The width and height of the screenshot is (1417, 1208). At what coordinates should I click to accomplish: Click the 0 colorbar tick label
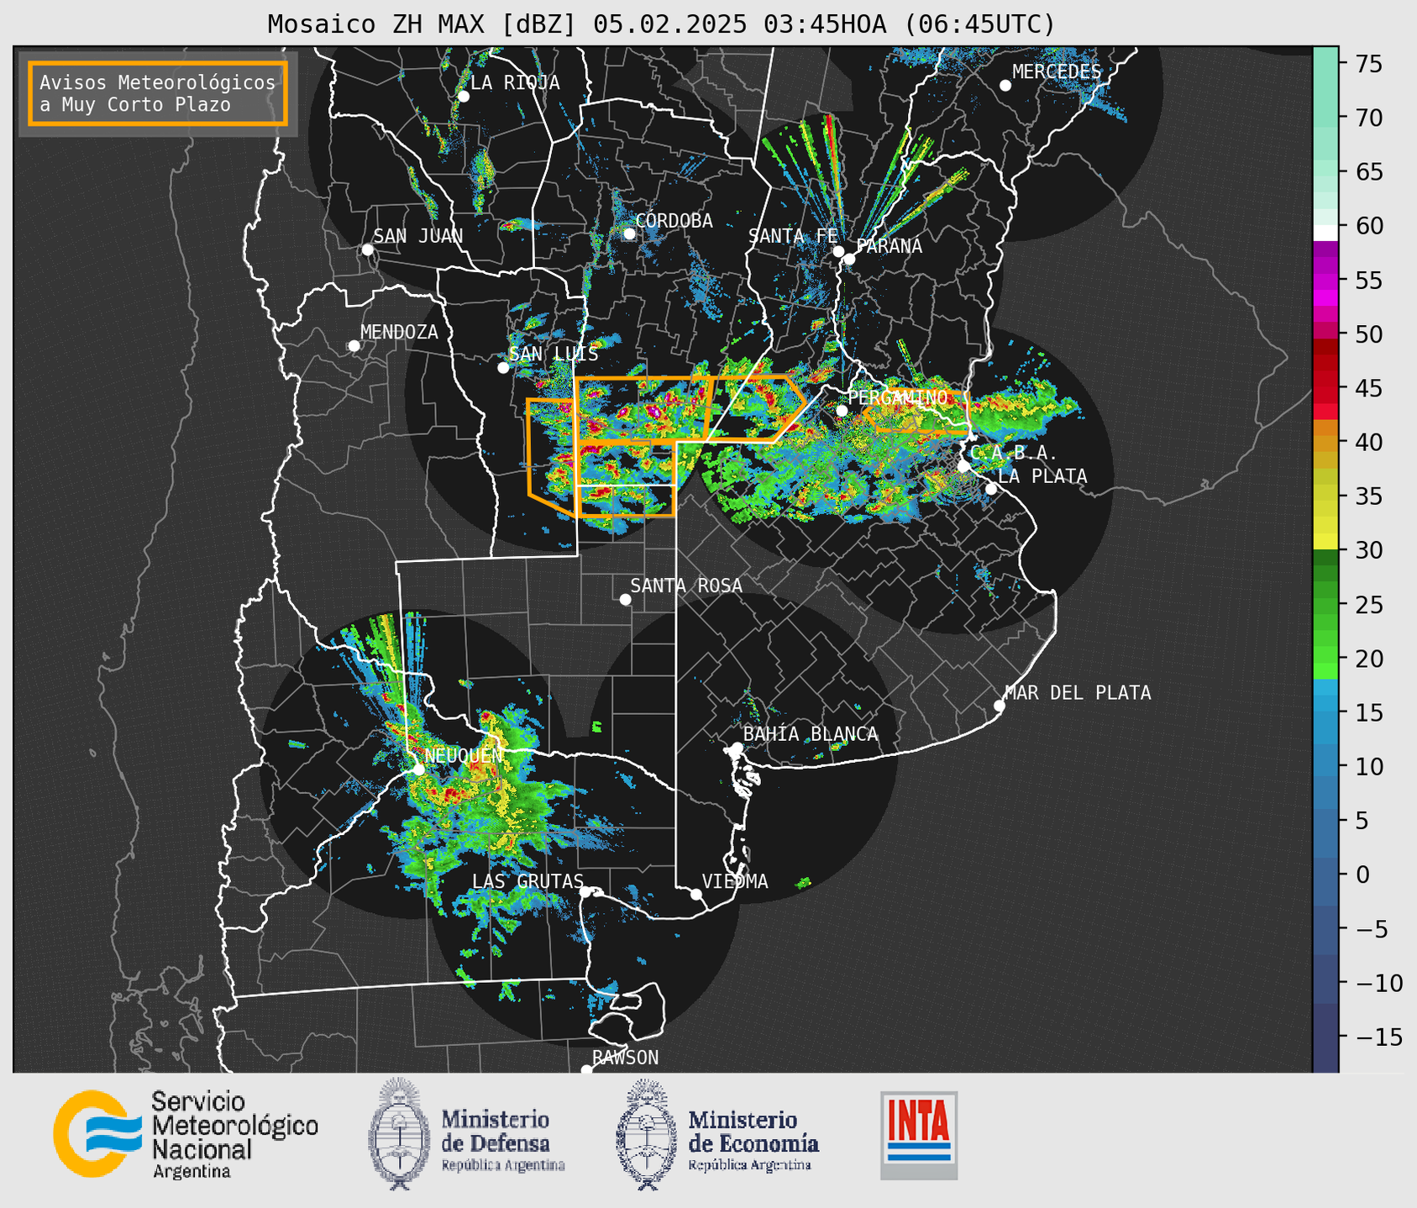pyautogui.click(x=1362, y=874)
